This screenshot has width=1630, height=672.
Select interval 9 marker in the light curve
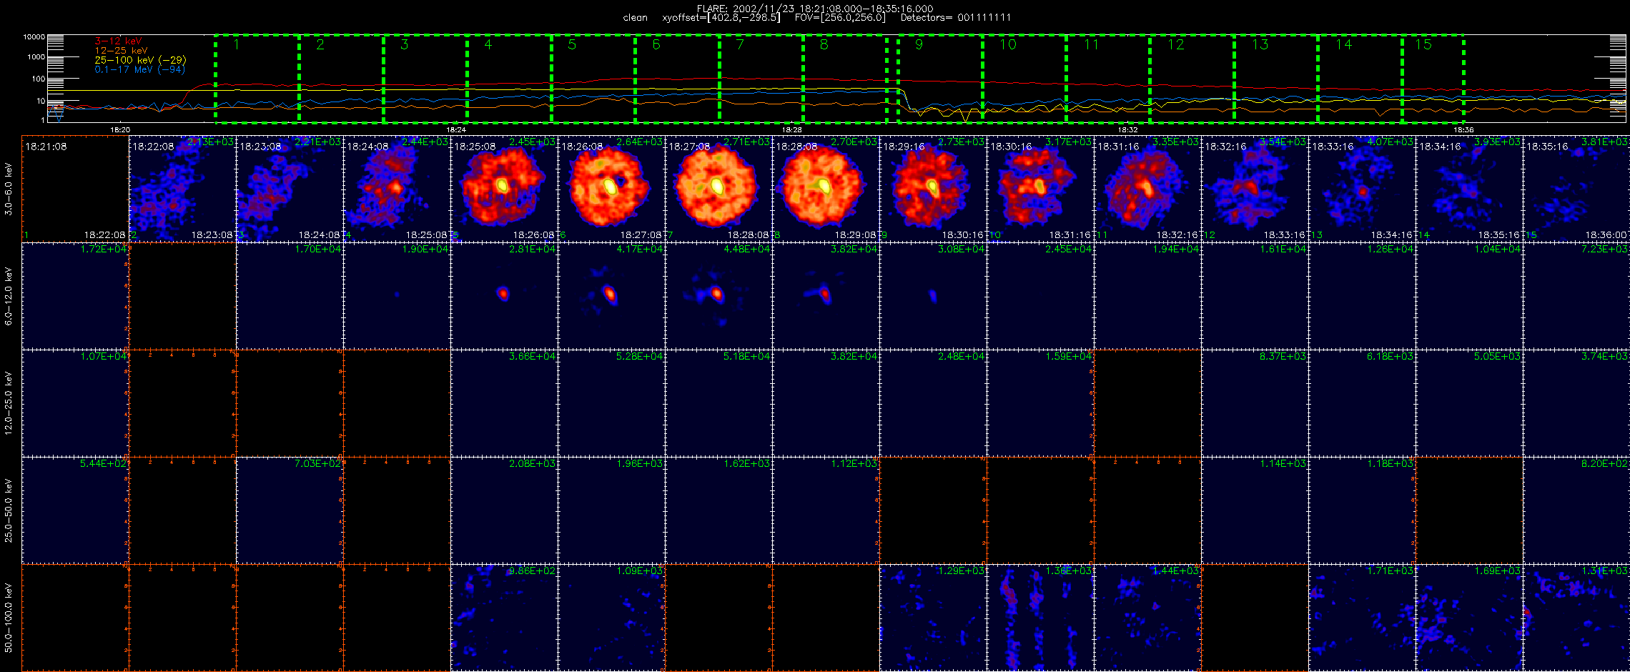(919, 44)
